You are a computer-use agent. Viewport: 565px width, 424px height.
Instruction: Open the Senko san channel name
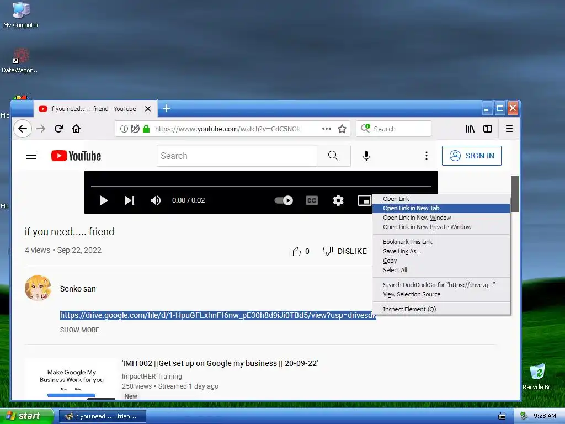[x=78, y=289]
